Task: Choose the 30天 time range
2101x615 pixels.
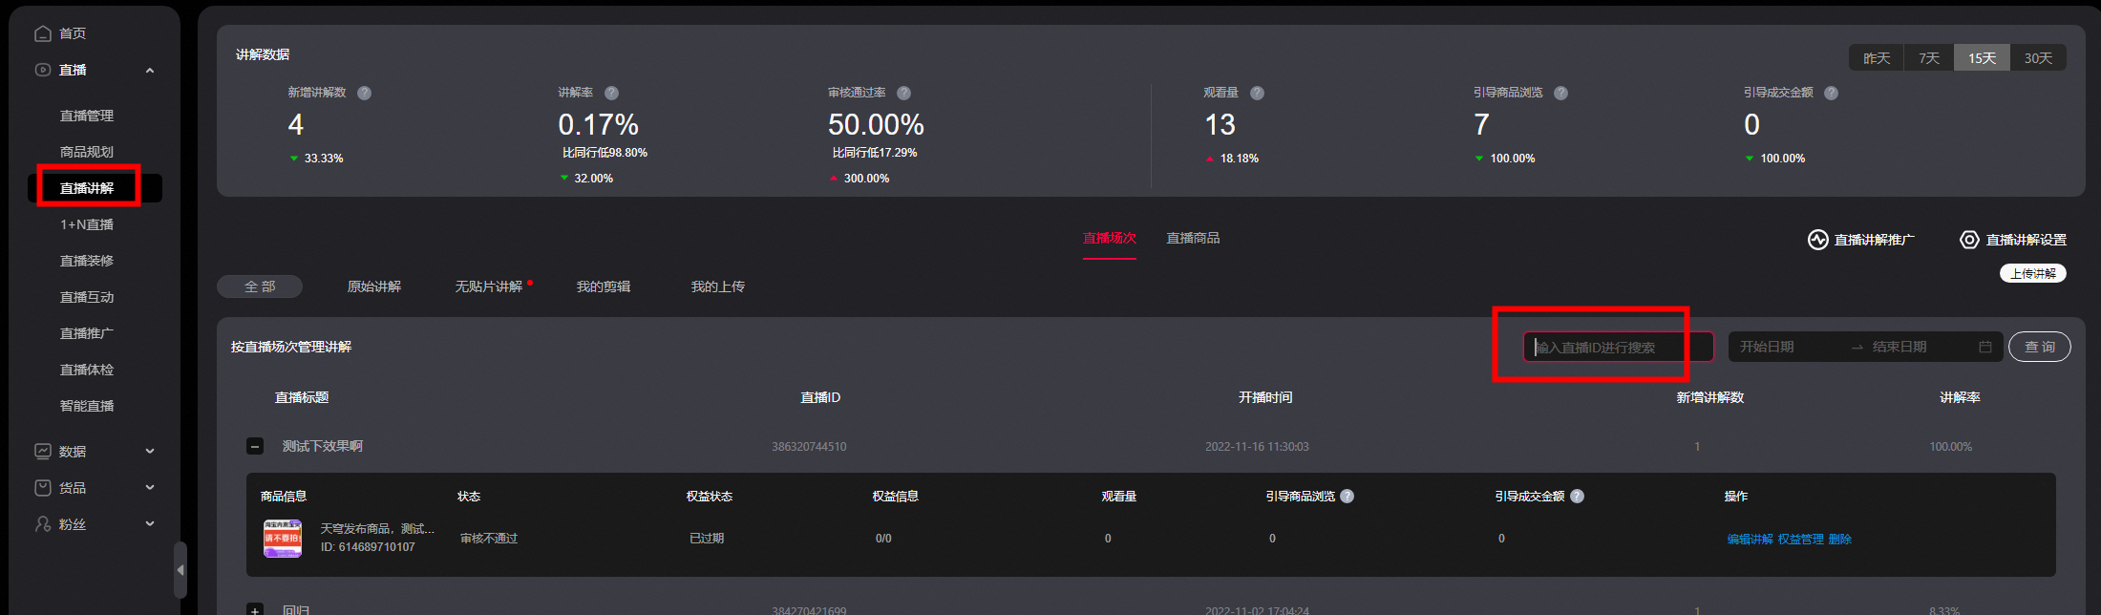Action: click(x=2038, y=58)
